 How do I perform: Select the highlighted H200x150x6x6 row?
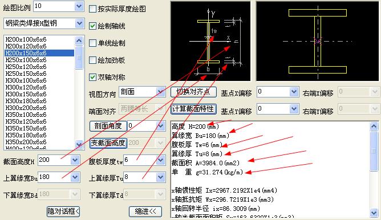click(x=39, y=53)
